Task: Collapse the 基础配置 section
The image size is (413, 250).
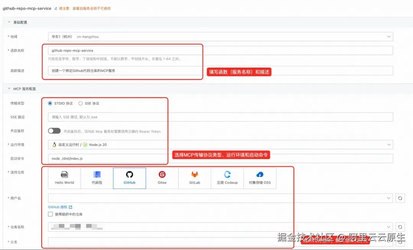Action: (x=9, y=22)
